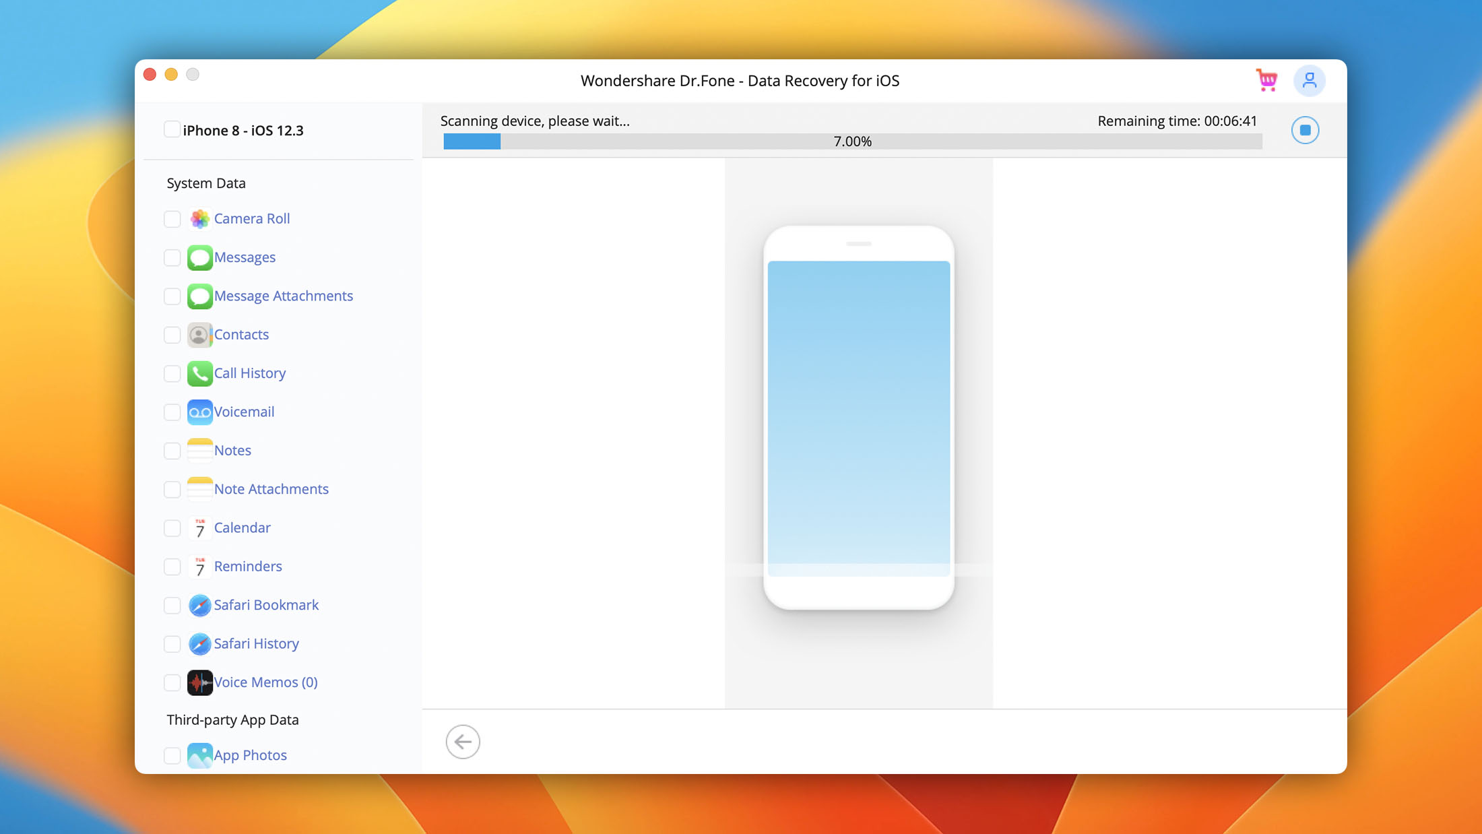Close the Dr.Fone window with red button
1482x834 pixels.
click(150, 75)
